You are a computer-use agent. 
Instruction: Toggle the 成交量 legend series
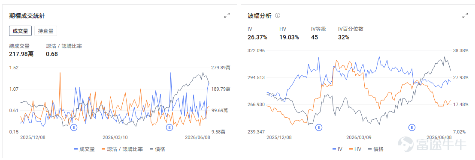(x=85, y=149)
